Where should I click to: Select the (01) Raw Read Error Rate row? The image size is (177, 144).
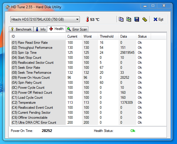pos(88,43)
